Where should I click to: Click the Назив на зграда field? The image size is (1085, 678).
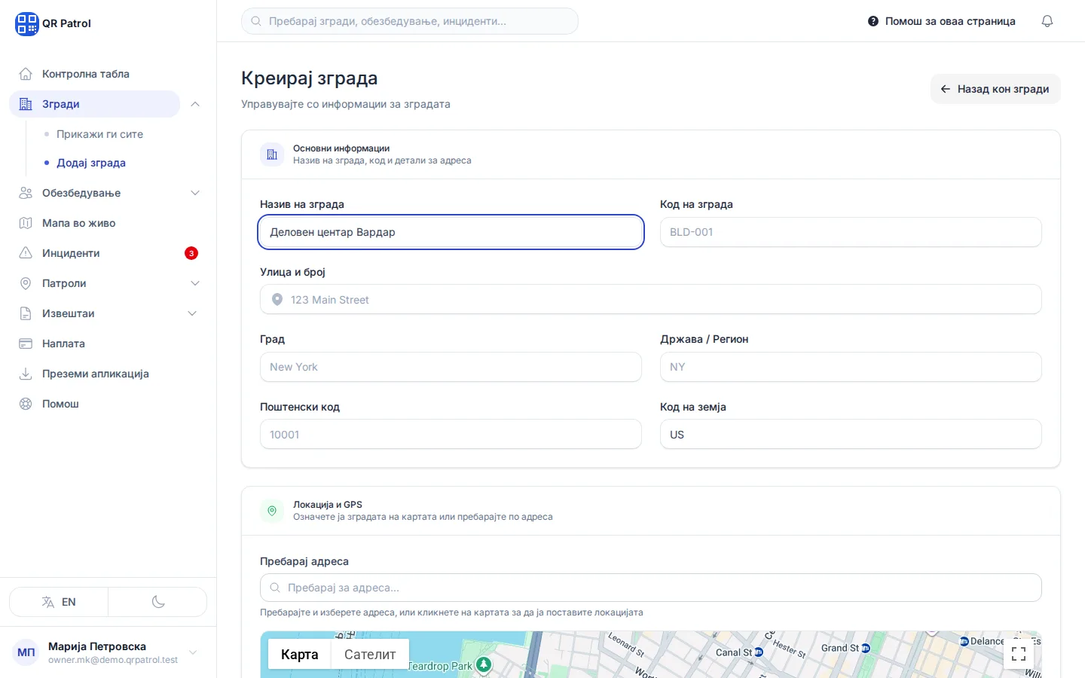tap(451, 232)
